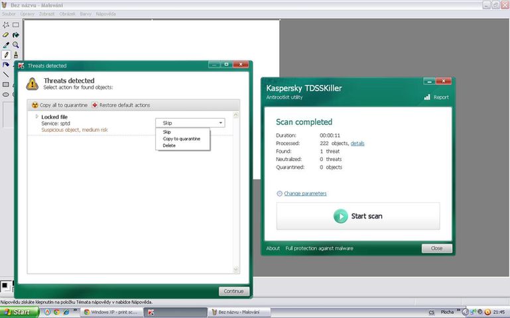Viewport: 510px width, 318px height.
Task: Select the pencil tool in Paint
Action: coord(6,55)
